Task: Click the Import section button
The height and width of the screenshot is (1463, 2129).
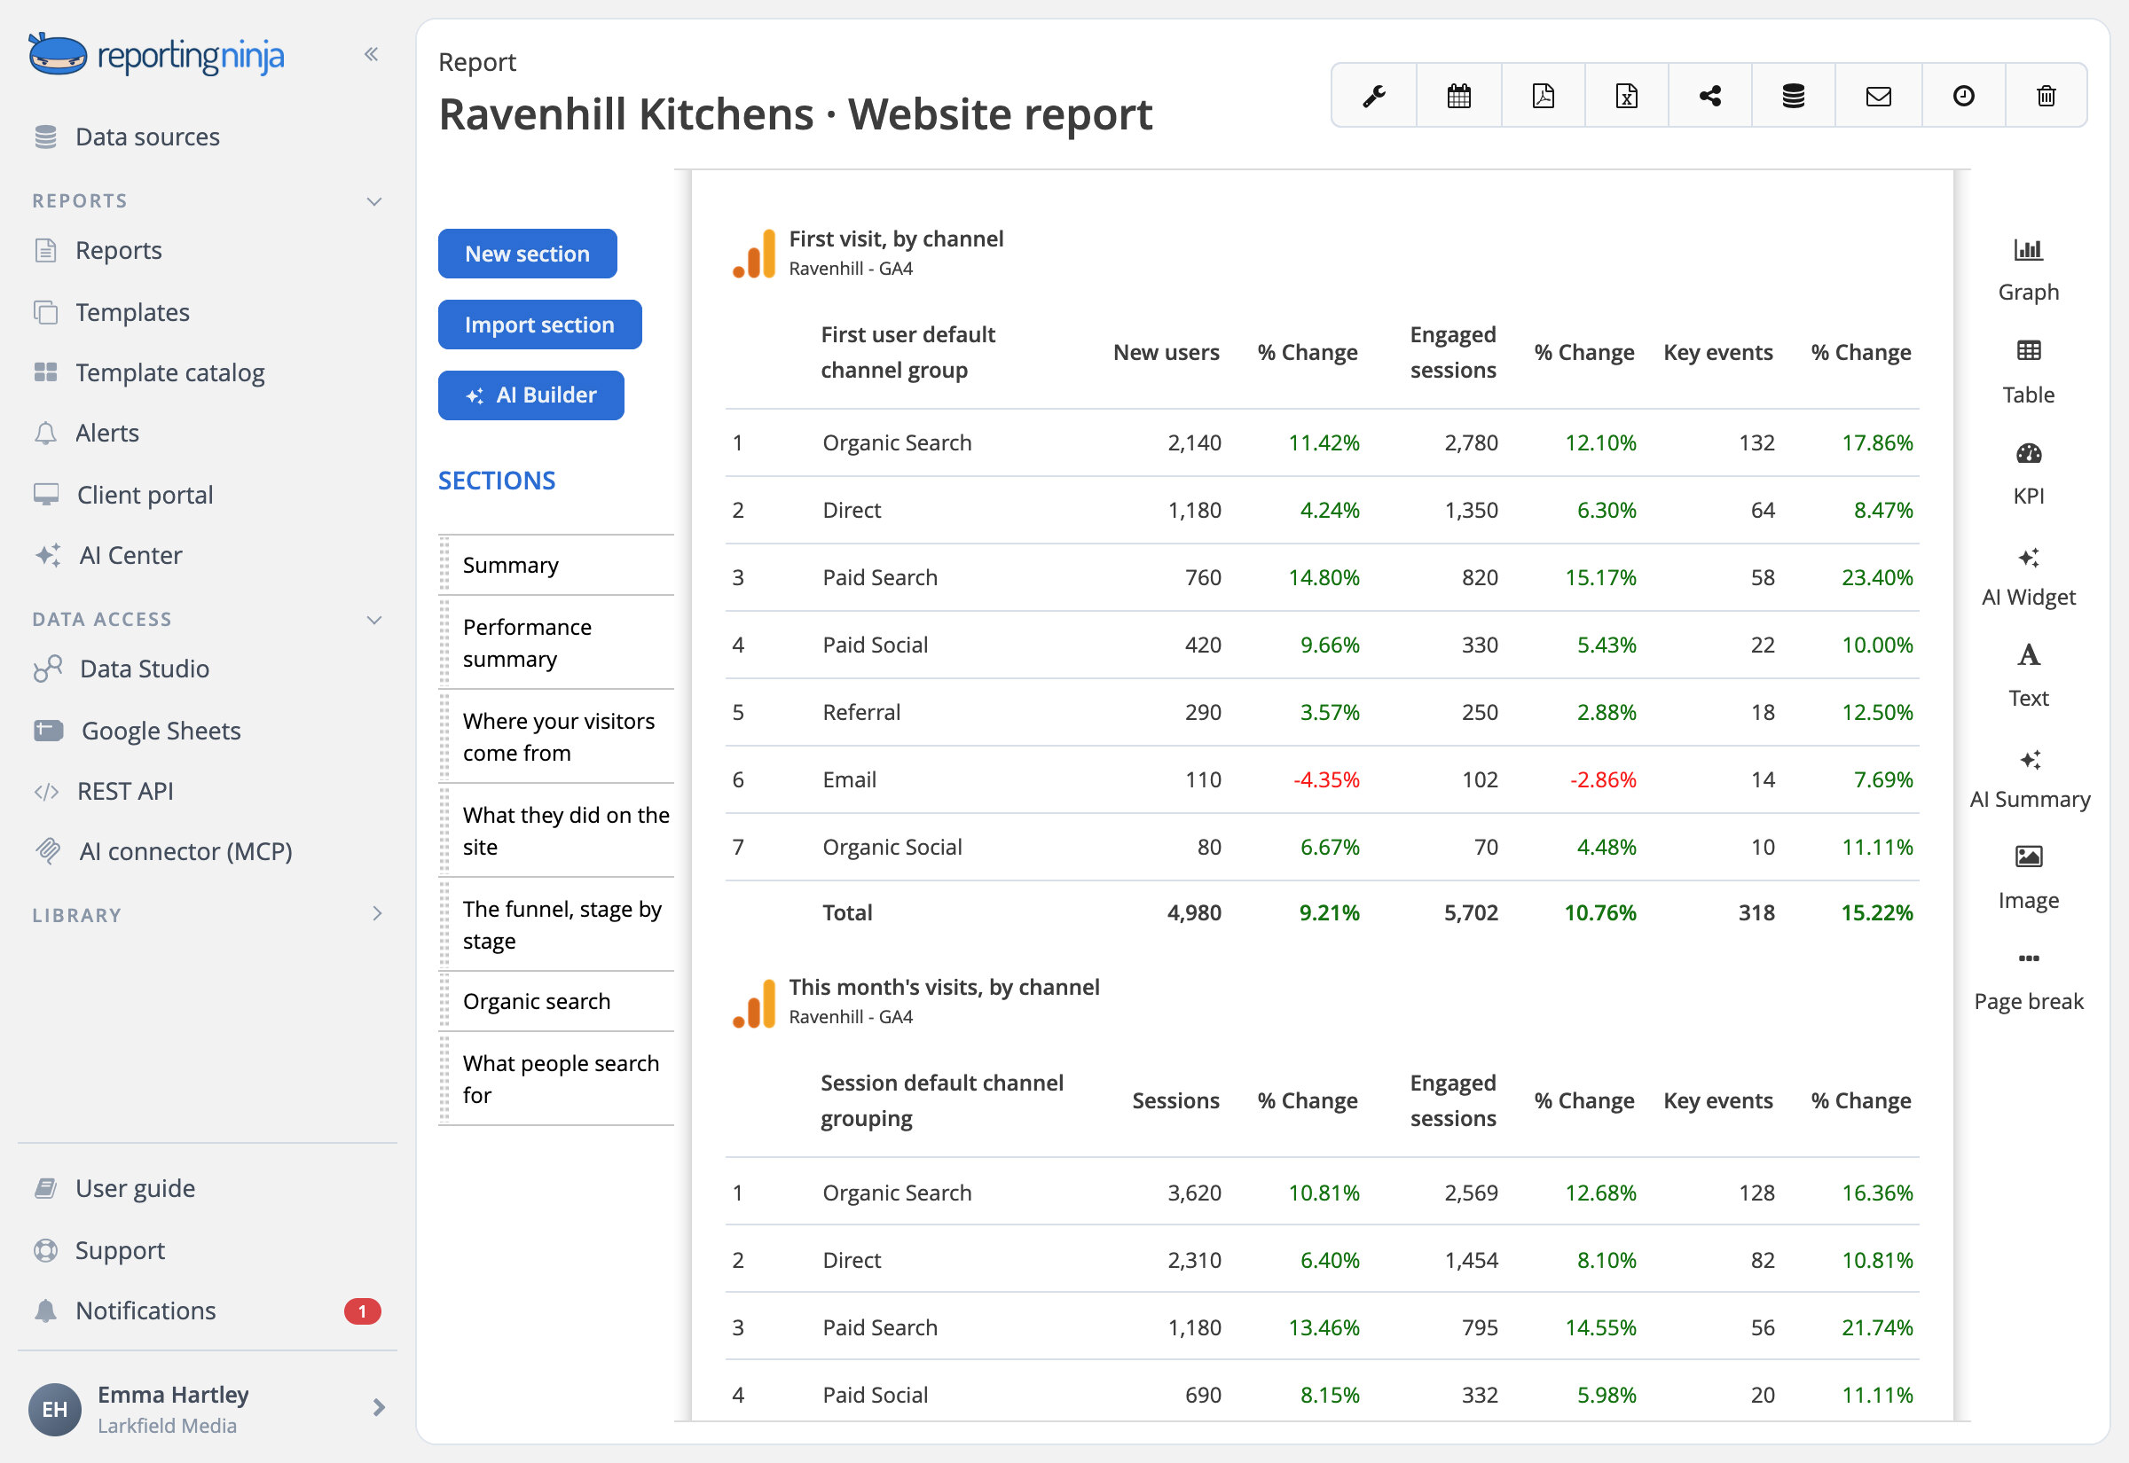Action: 539,325
